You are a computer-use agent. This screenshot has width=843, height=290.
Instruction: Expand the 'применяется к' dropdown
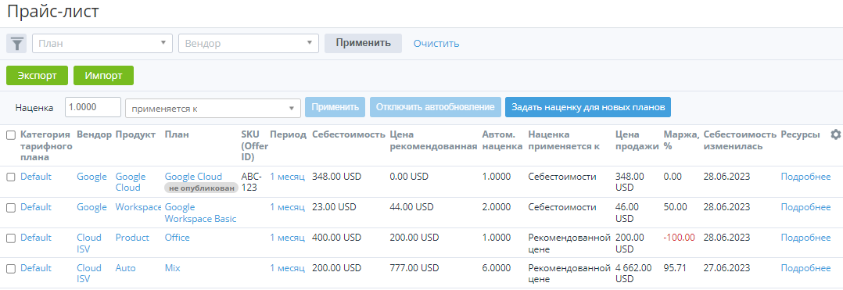pos(213,107)
